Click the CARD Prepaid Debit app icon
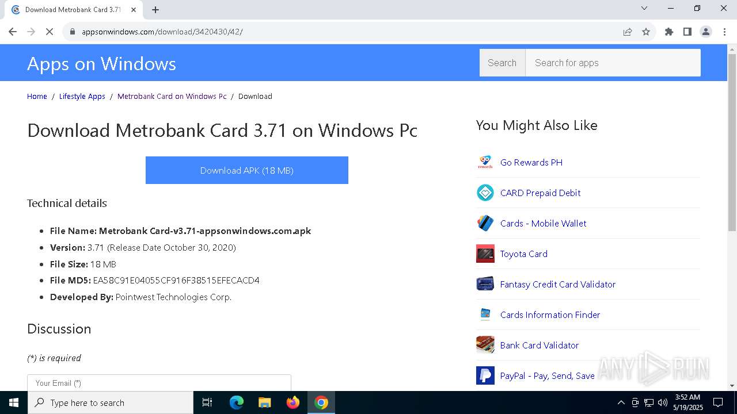This screenshot has width=737, height=414. [485, 193]
